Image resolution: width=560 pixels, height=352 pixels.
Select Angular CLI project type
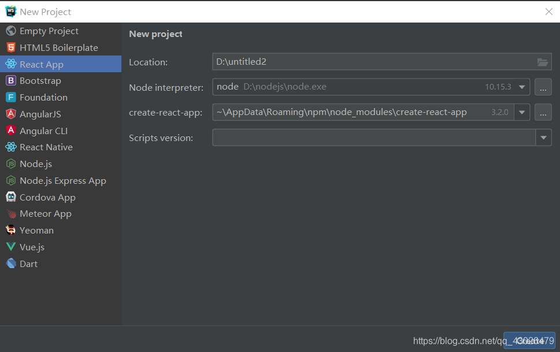coord(61,131)
